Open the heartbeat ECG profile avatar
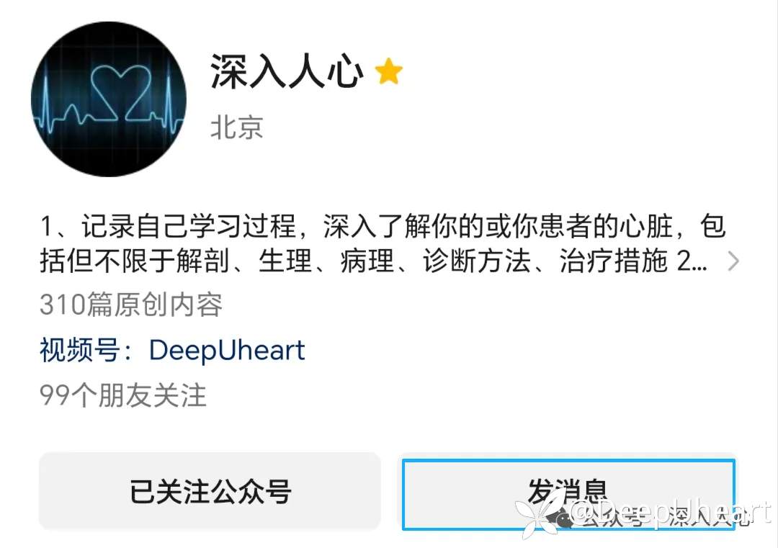 109,99
